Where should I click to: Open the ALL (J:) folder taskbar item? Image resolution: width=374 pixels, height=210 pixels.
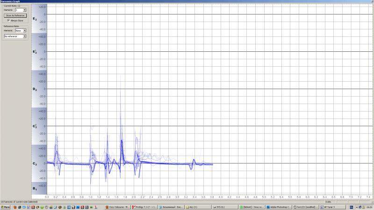pyautogui.click(x=198, y=206)
